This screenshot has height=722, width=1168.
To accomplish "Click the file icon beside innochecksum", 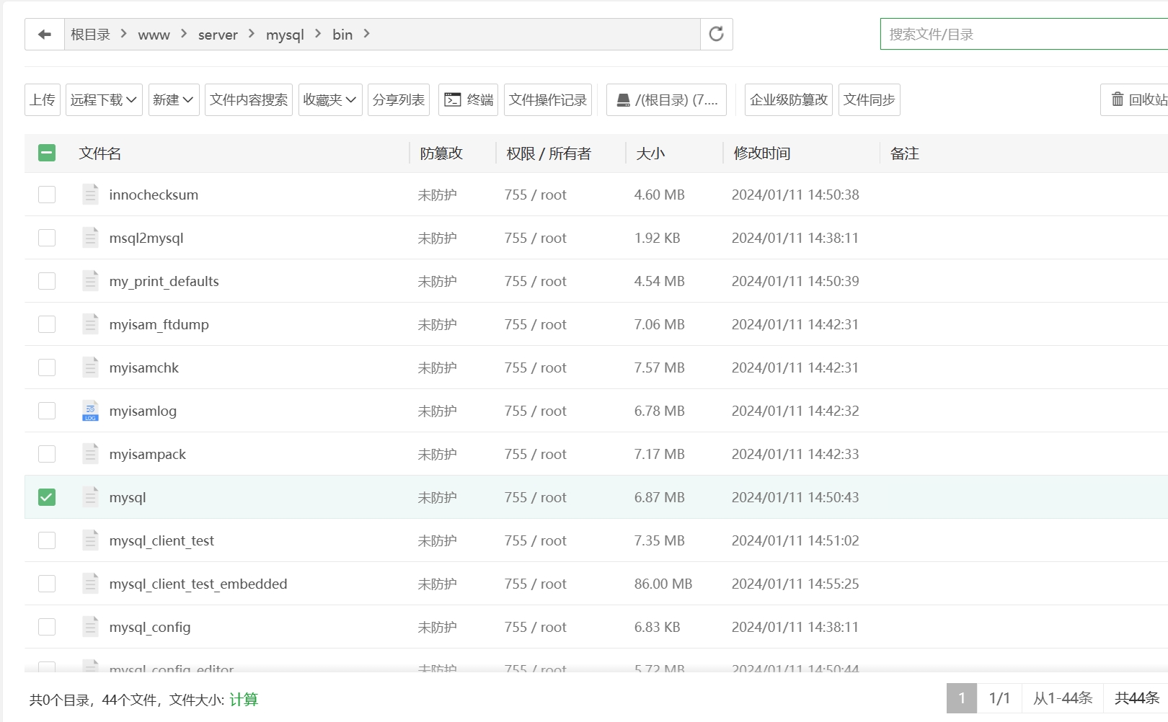I will point(90,195).
